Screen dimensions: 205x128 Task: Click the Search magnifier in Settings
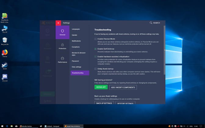(x=151, y=23)
